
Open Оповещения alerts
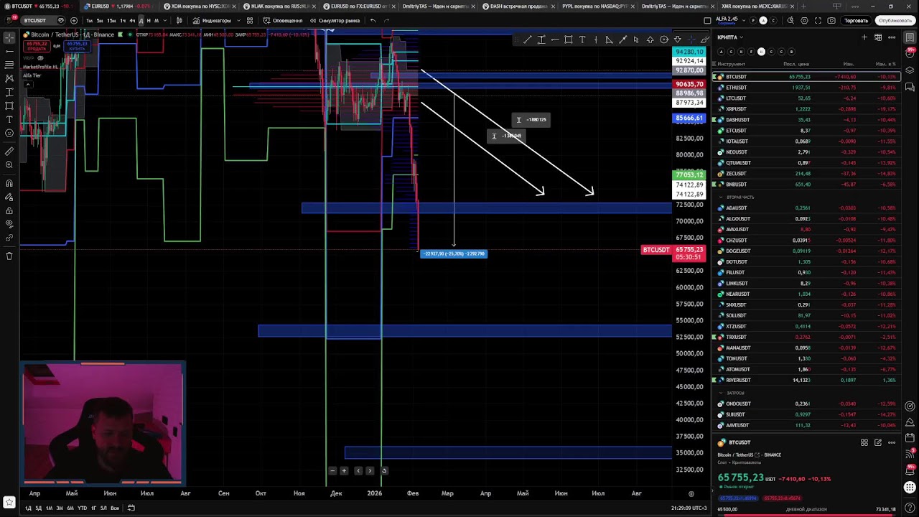click(283, 21)
